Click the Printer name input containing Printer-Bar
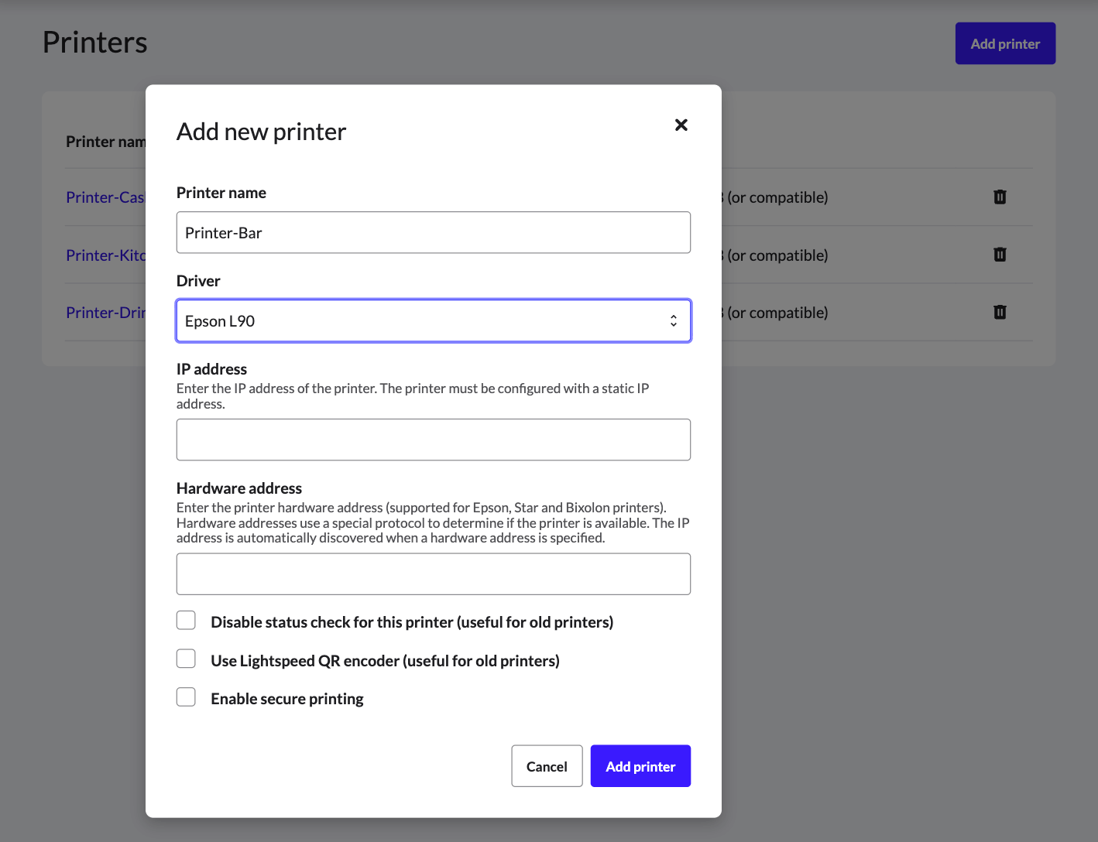The height and width of the screenshot is (842, 1098). tap(434, 232)
